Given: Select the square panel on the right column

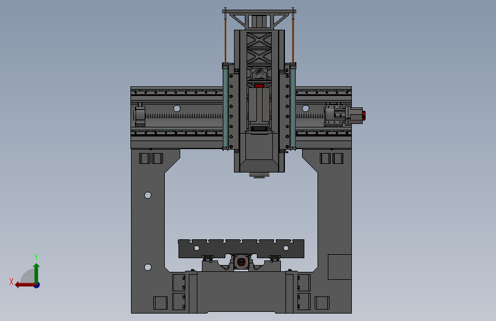Looking at the screenshot, I should (339, 267).
